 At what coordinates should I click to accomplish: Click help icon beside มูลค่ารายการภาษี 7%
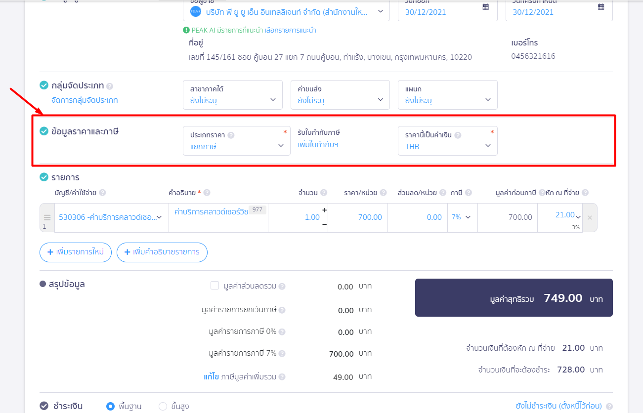tap(282, 354)
